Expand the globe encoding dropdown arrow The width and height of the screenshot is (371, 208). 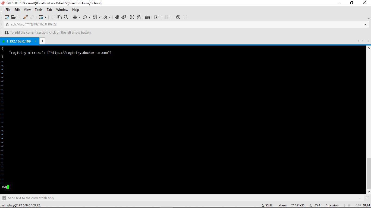tap(99, 17)
